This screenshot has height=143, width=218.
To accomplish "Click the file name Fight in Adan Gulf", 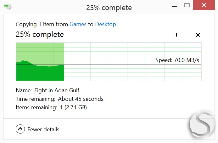I will coord(57,90).
